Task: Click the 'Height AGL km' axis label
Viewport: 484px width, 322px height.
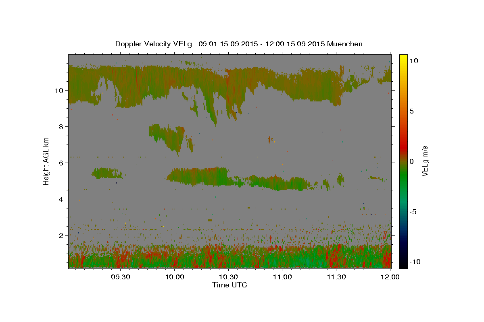Action: tap(46, 161)
